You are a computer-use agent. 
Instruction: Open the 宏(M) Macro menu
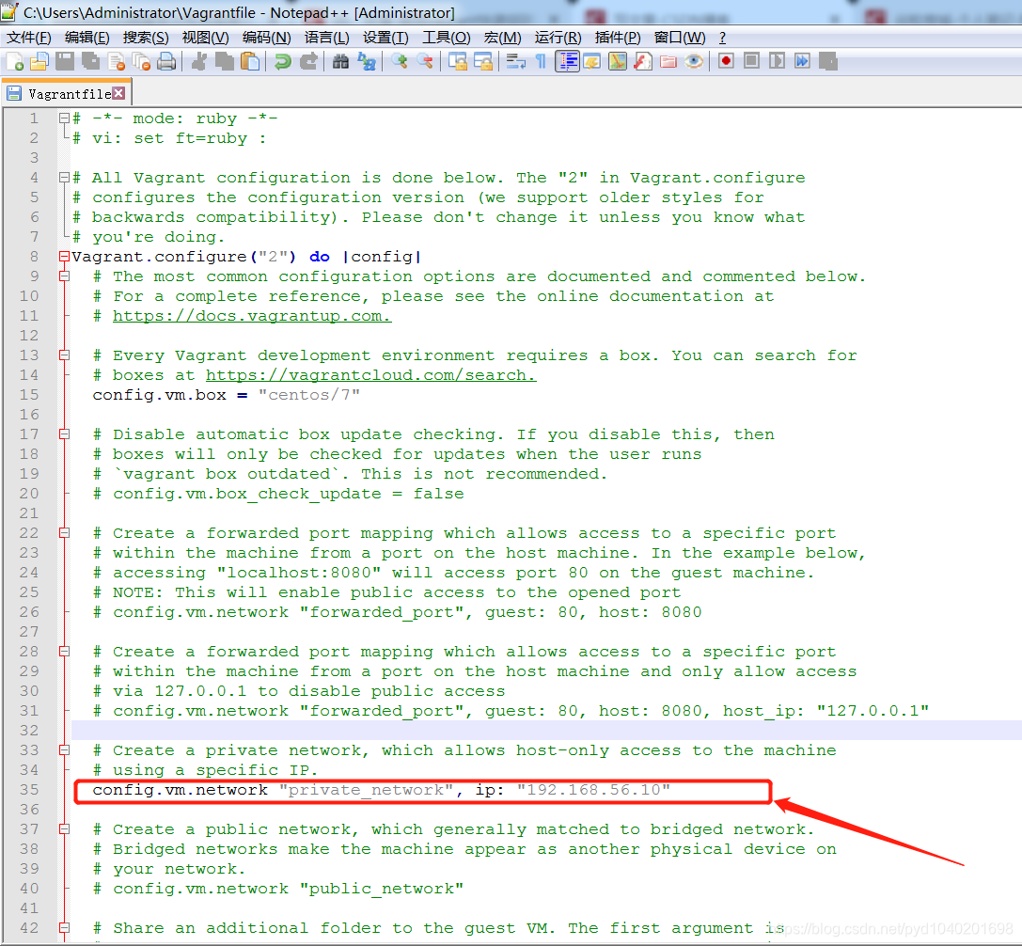[502, 38]
